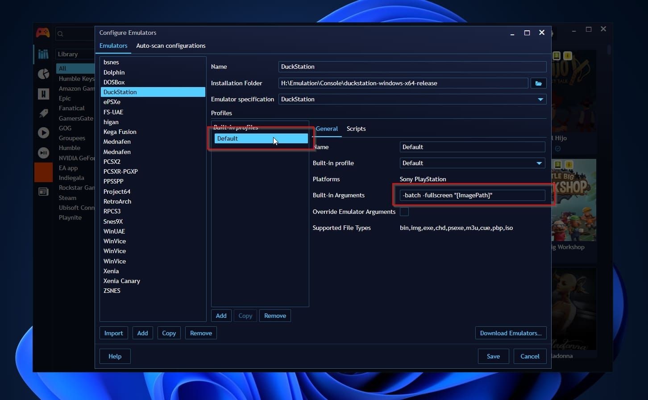Screen dimensions: 648x400
Task: Click the round play sidebar icon
Action: point(43,133)
